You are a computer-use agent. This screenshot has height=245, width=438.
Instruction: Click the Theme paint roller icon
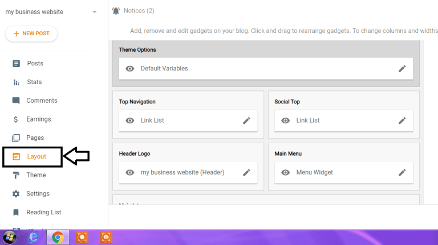(x=16, y=176)
